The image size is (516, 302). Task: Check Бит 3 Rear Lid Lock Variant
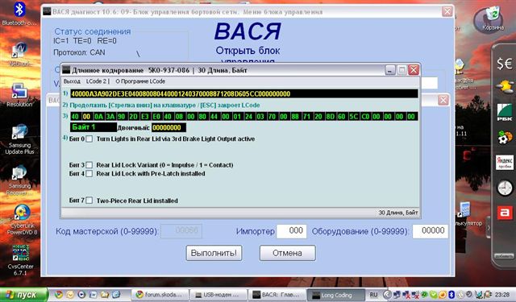[89, 165]
